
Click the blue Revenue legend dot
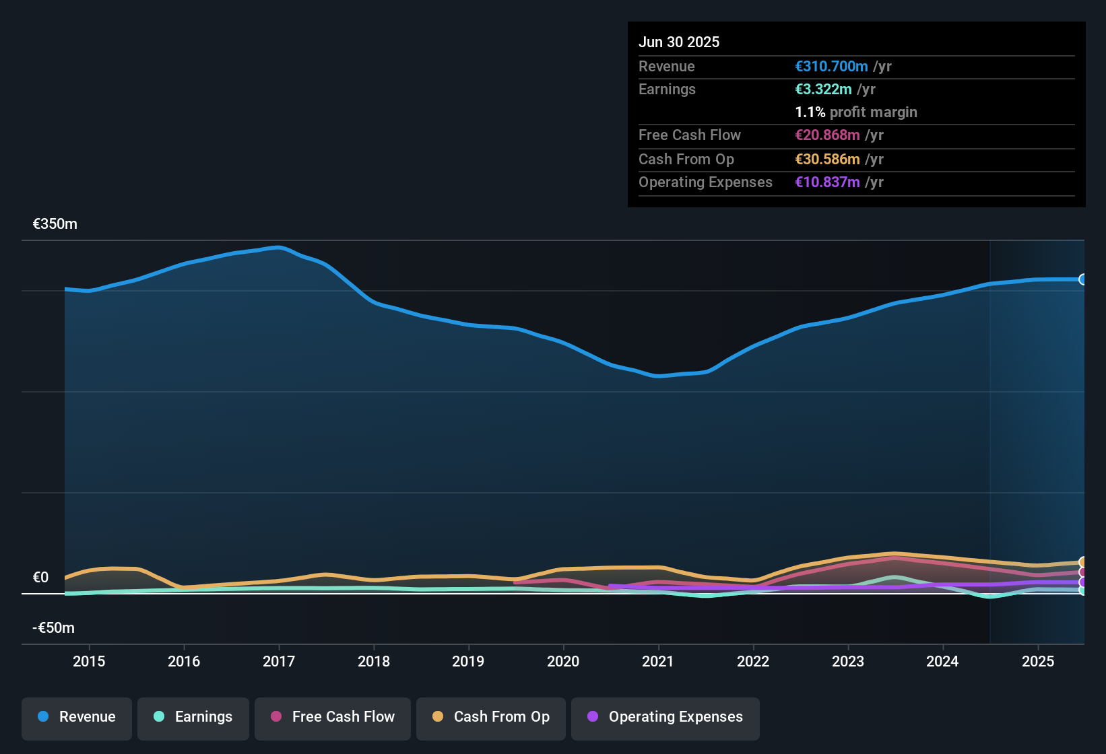[42, 717]
